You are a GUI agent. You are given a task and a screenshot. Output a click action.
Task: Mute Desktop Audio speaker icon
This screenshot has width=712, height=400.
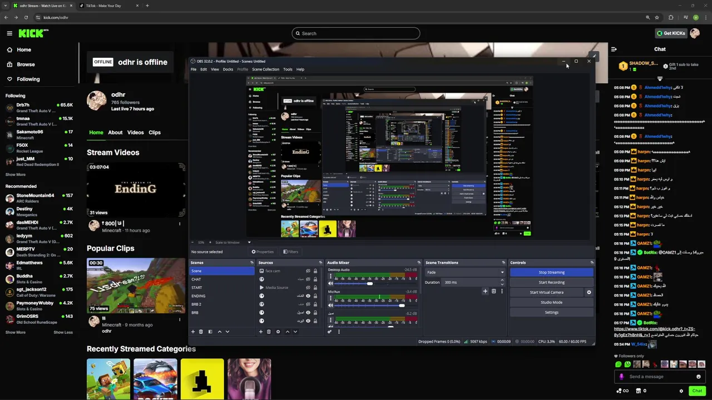point(331,283)
